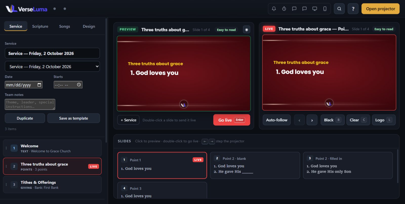Image resolution: width=405 pixels, height=204 pixels.
Task: Click Save as template
Action: coord(73,118)
